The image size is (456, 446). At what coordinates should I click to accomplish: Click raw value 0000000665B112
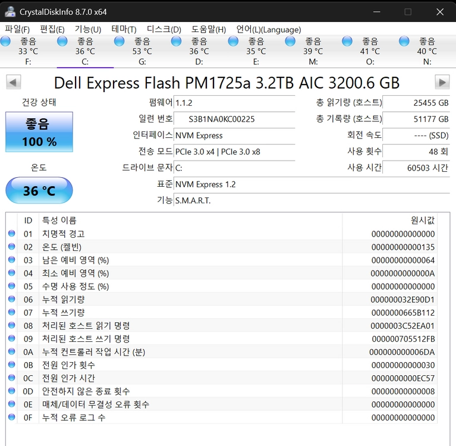point(403,313)
